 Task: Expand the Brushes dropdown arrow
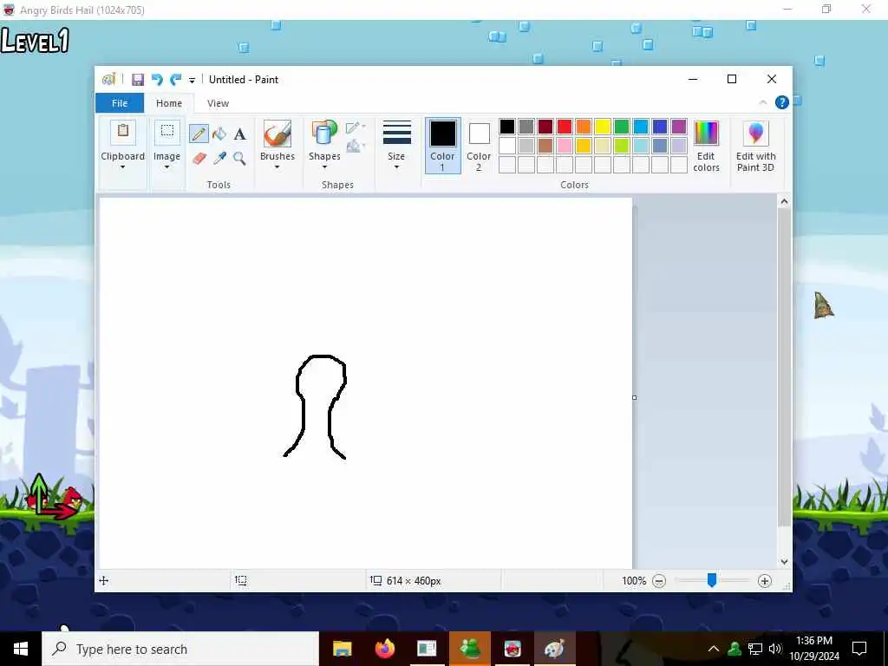point(277,167)
